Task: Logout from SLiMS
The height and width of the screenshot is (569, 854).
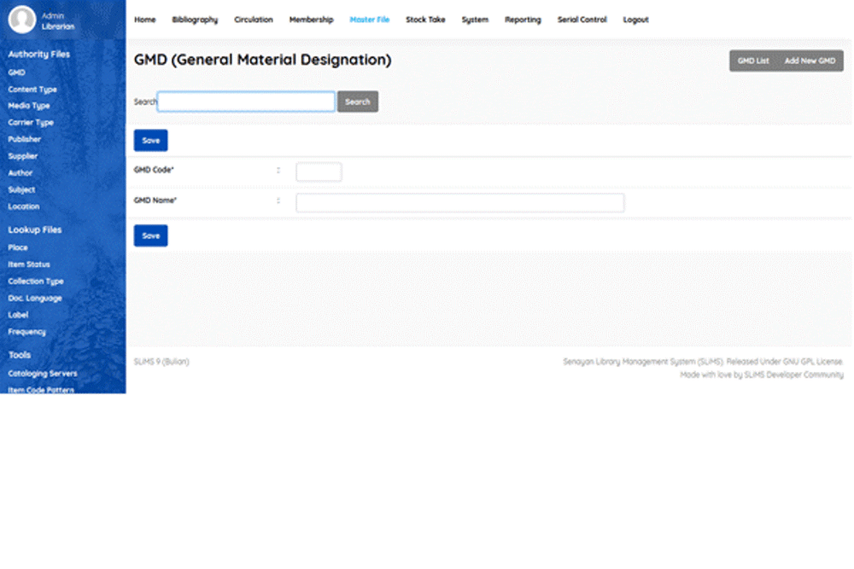Action: click(635, 20)
